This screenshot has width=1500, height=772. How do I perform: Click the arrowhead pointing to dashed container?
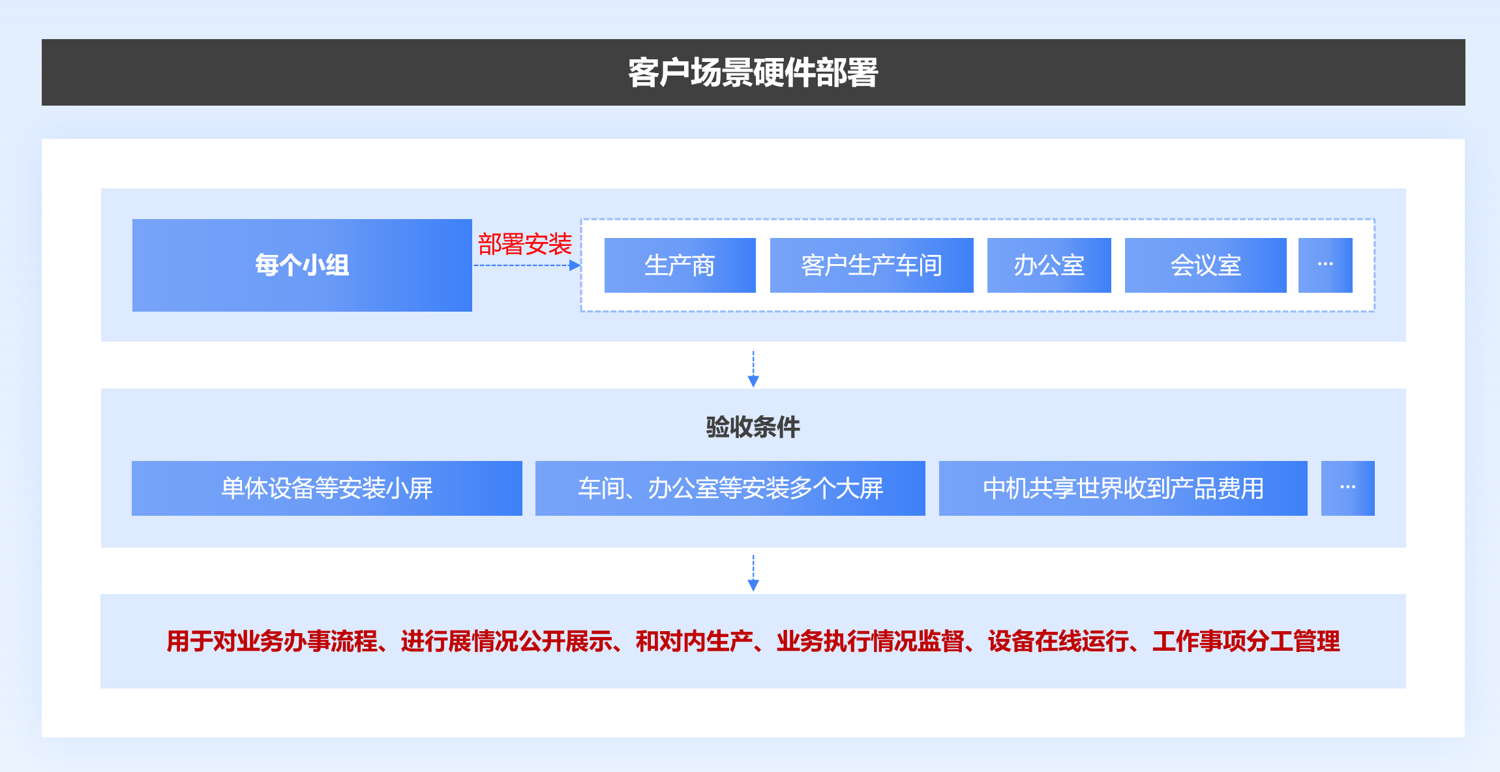(x=575, y=265)
